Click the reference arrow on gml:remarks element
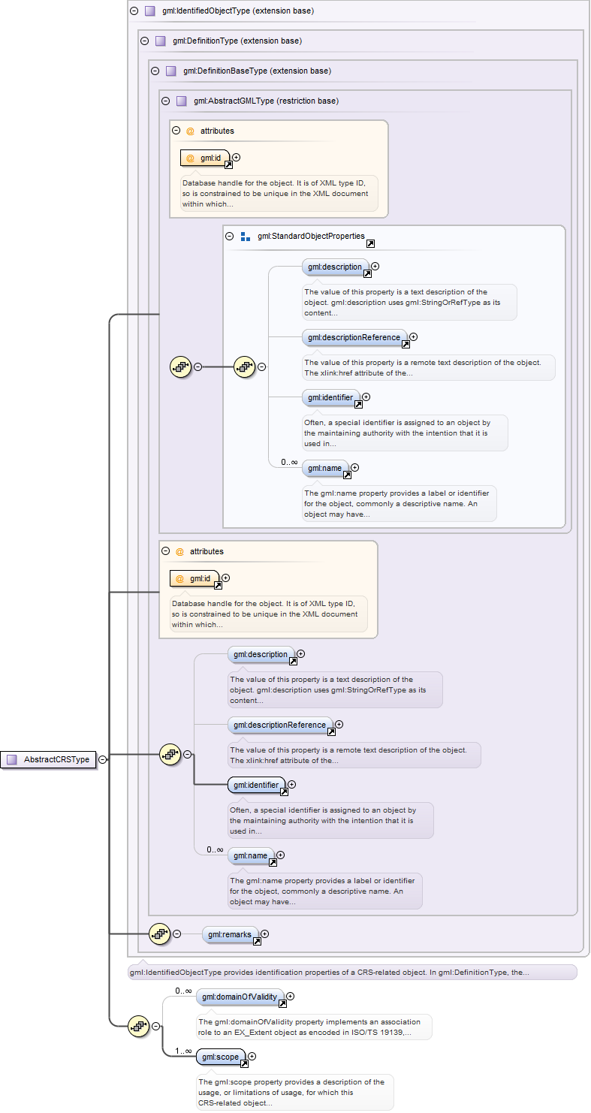591x1113 pixels. click(x=256, y=941)
